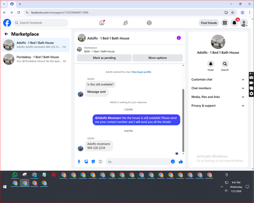254x203 pixels.
Task: Click the camera icon on the side recorder widget
Action: point(251,78)
